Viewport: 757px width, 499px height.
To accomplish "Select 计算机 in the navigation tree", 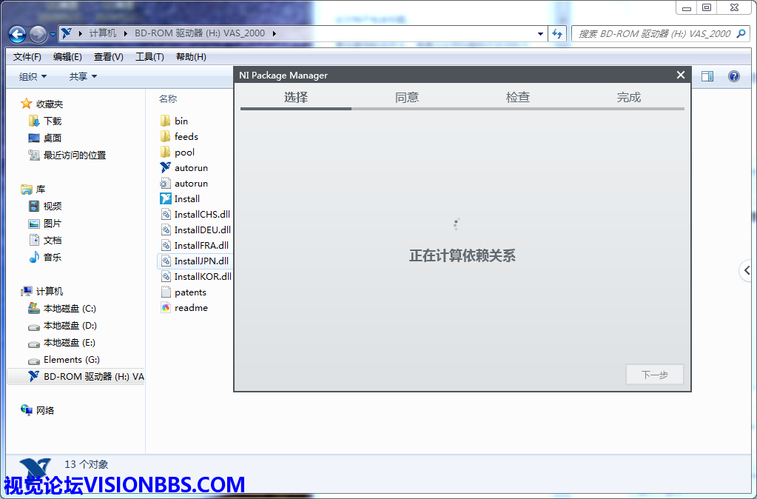I will click(50, 291).
